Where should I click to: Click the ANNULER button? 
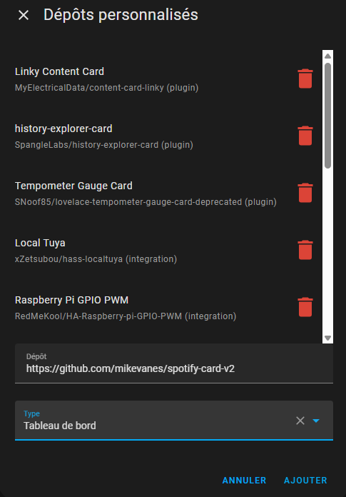click(244, 480)
